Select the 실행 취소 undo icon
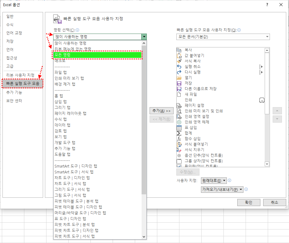The height and width of the screenshot is (243, 289). (x=179, y=67)
